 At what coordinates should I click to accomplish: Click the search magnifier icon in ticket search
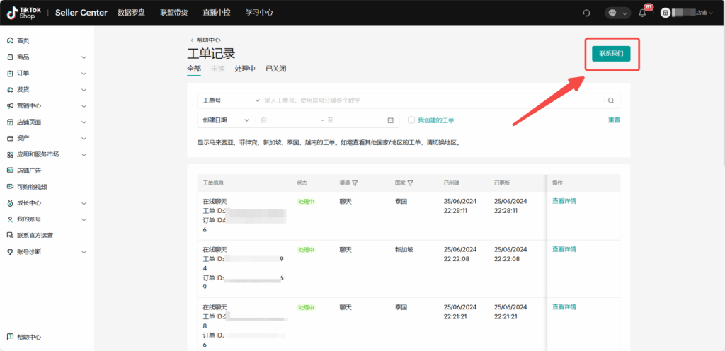(611, 100)
